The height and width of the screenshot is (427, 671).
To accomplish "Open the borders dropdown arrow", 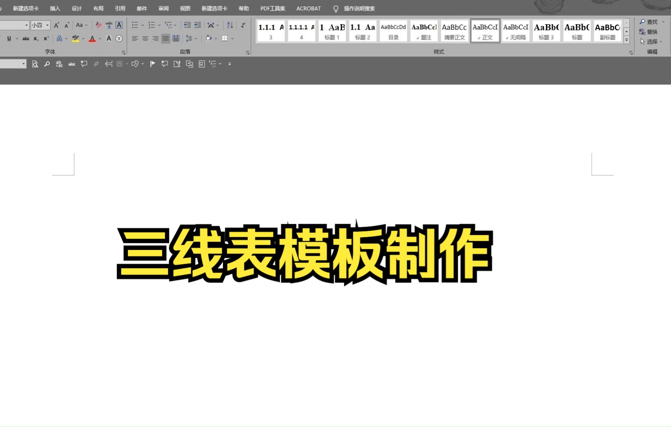I will click(x=233, y=38).
